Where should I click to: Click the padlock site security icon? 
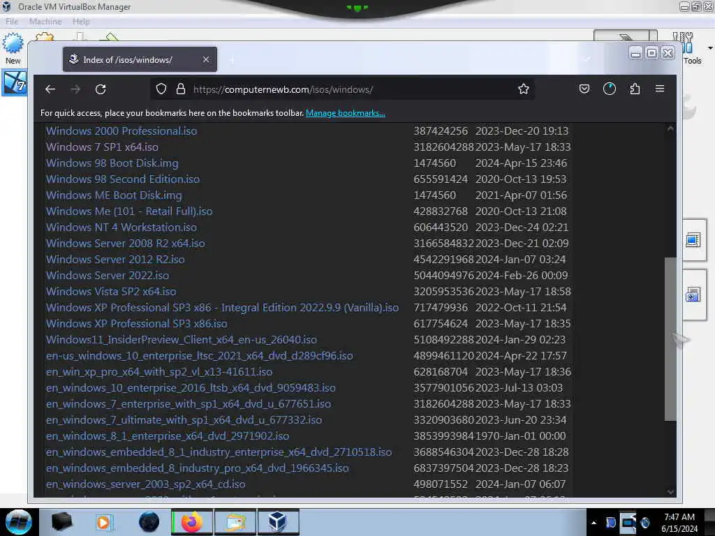[x=181, y=89]
